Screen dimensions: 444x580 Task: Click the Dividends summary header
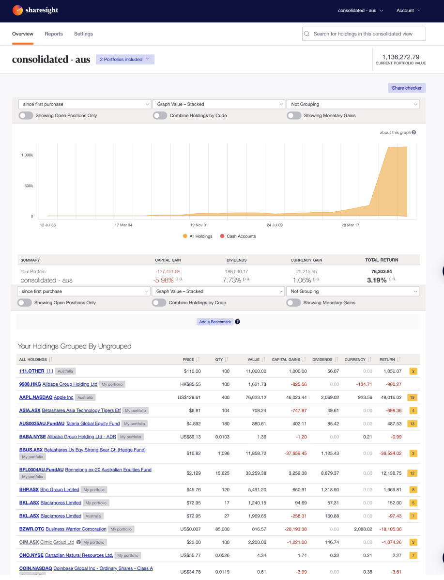pos(237,260)
